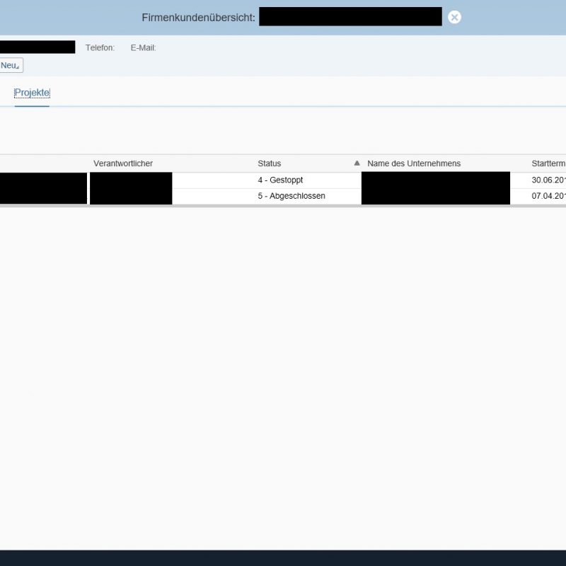Switch to the Projekte tab
Image resolution: width=566 pixels, height=566 pixels.
click(32, 93)
